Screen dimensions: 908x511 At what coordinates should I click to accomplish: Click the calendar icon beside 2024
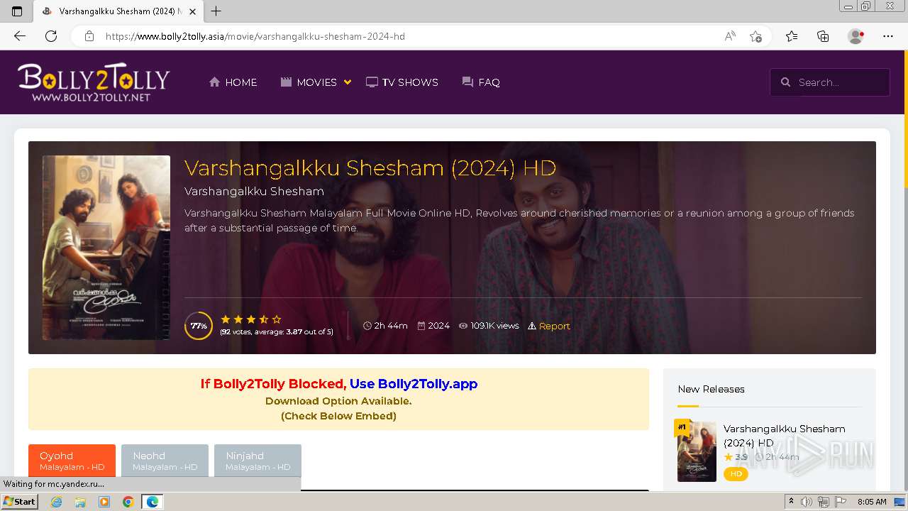point(421,326)
